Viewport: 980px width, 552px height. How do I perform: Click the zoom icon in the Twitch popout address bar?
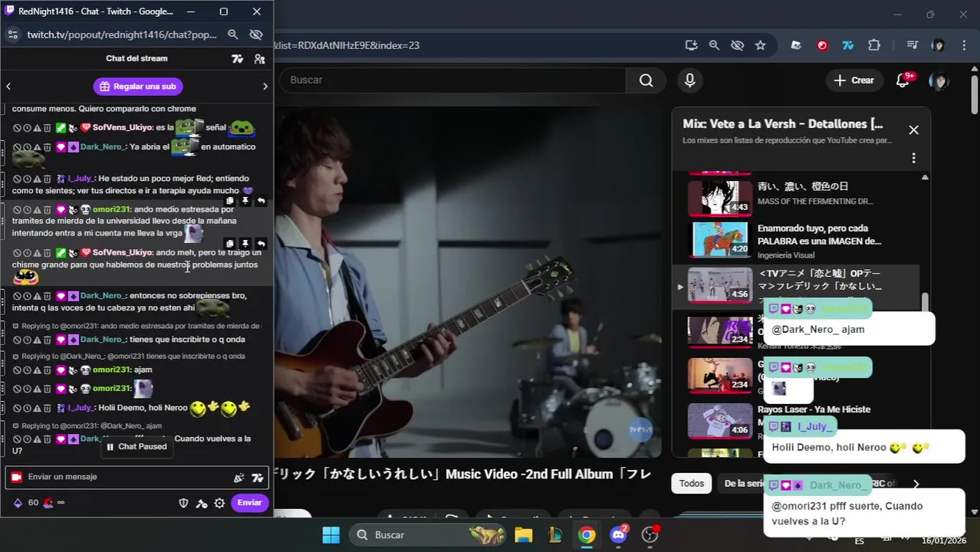(x=233, y=34)
